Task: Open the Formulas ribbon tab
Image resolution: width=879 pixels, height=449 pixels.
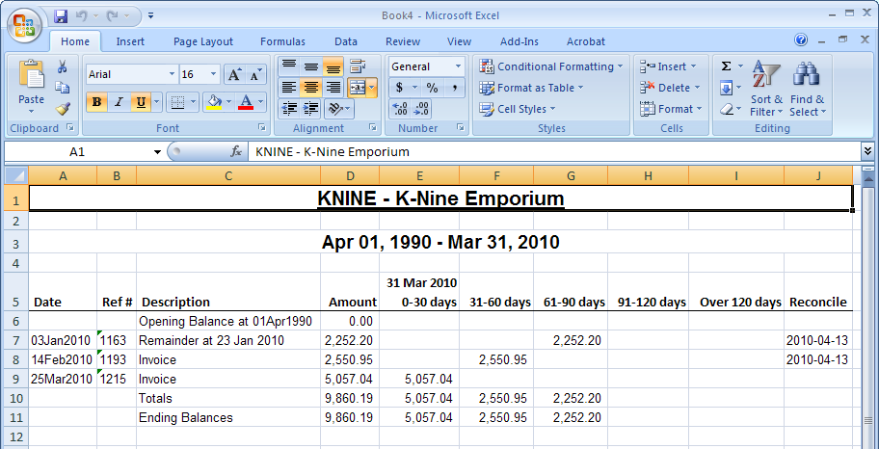Action: tap(282, 41)
